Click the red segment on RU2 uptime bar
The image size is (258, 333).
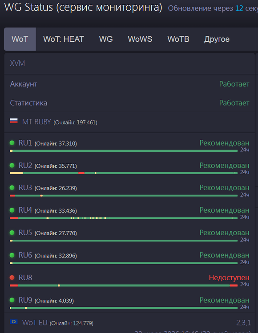(81, 173)
